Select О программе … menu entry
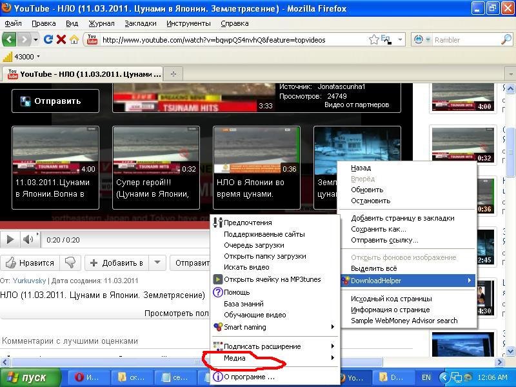This screenshot has height=387, width=516. point(275,377)
